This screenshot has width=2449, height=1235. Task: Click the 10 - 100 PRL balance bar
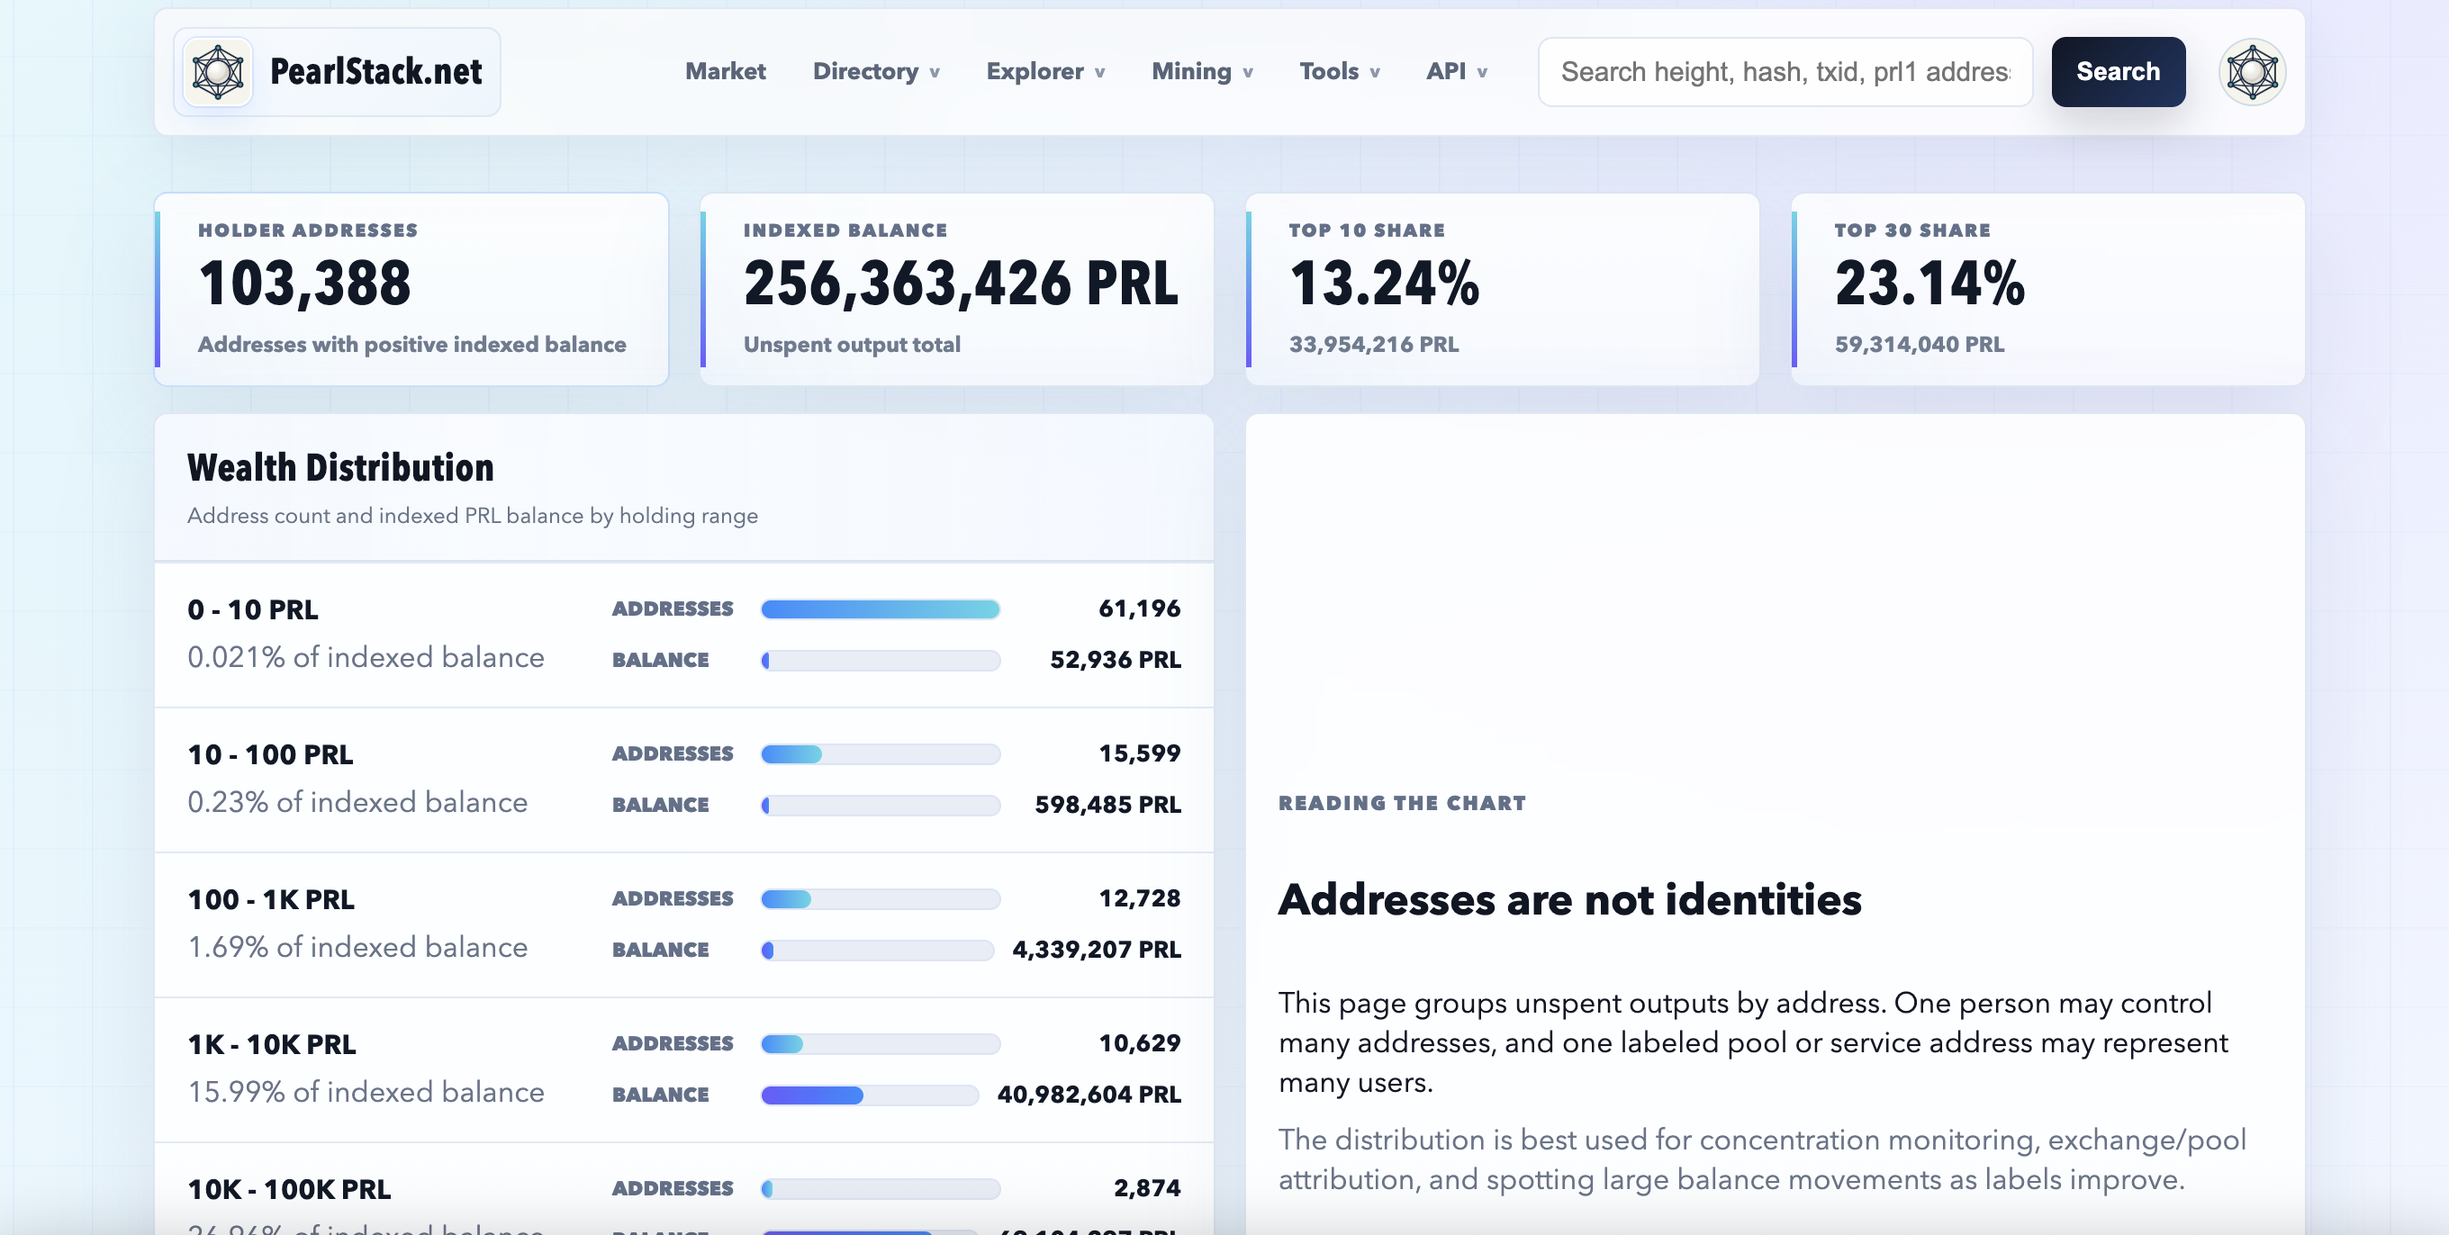click(881, 805)
